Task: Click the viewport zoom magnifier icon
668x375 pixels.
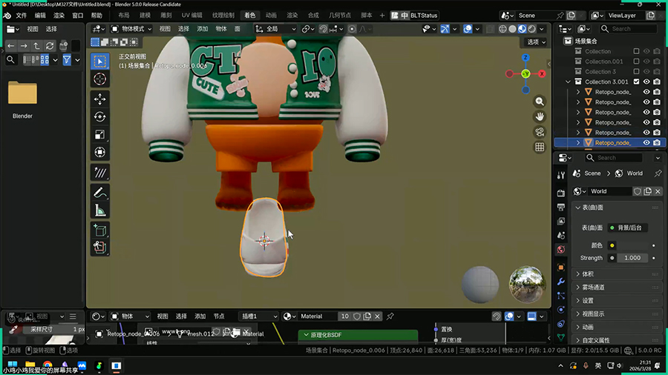Action: (x=540, y=102)
